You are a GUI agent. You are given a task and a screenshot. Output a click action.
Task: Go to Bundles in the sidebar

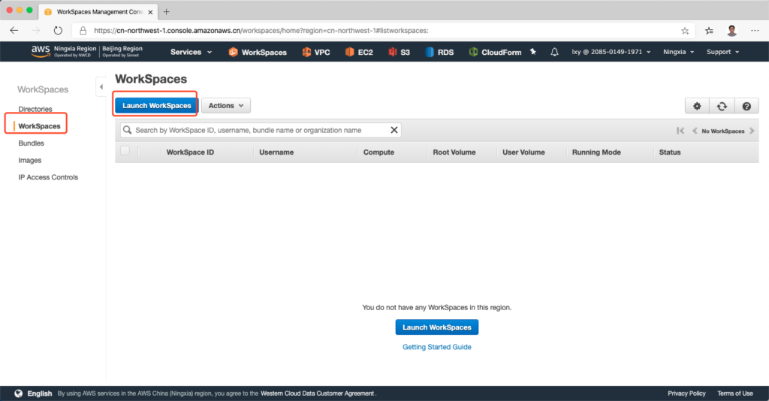pos(32,143)
